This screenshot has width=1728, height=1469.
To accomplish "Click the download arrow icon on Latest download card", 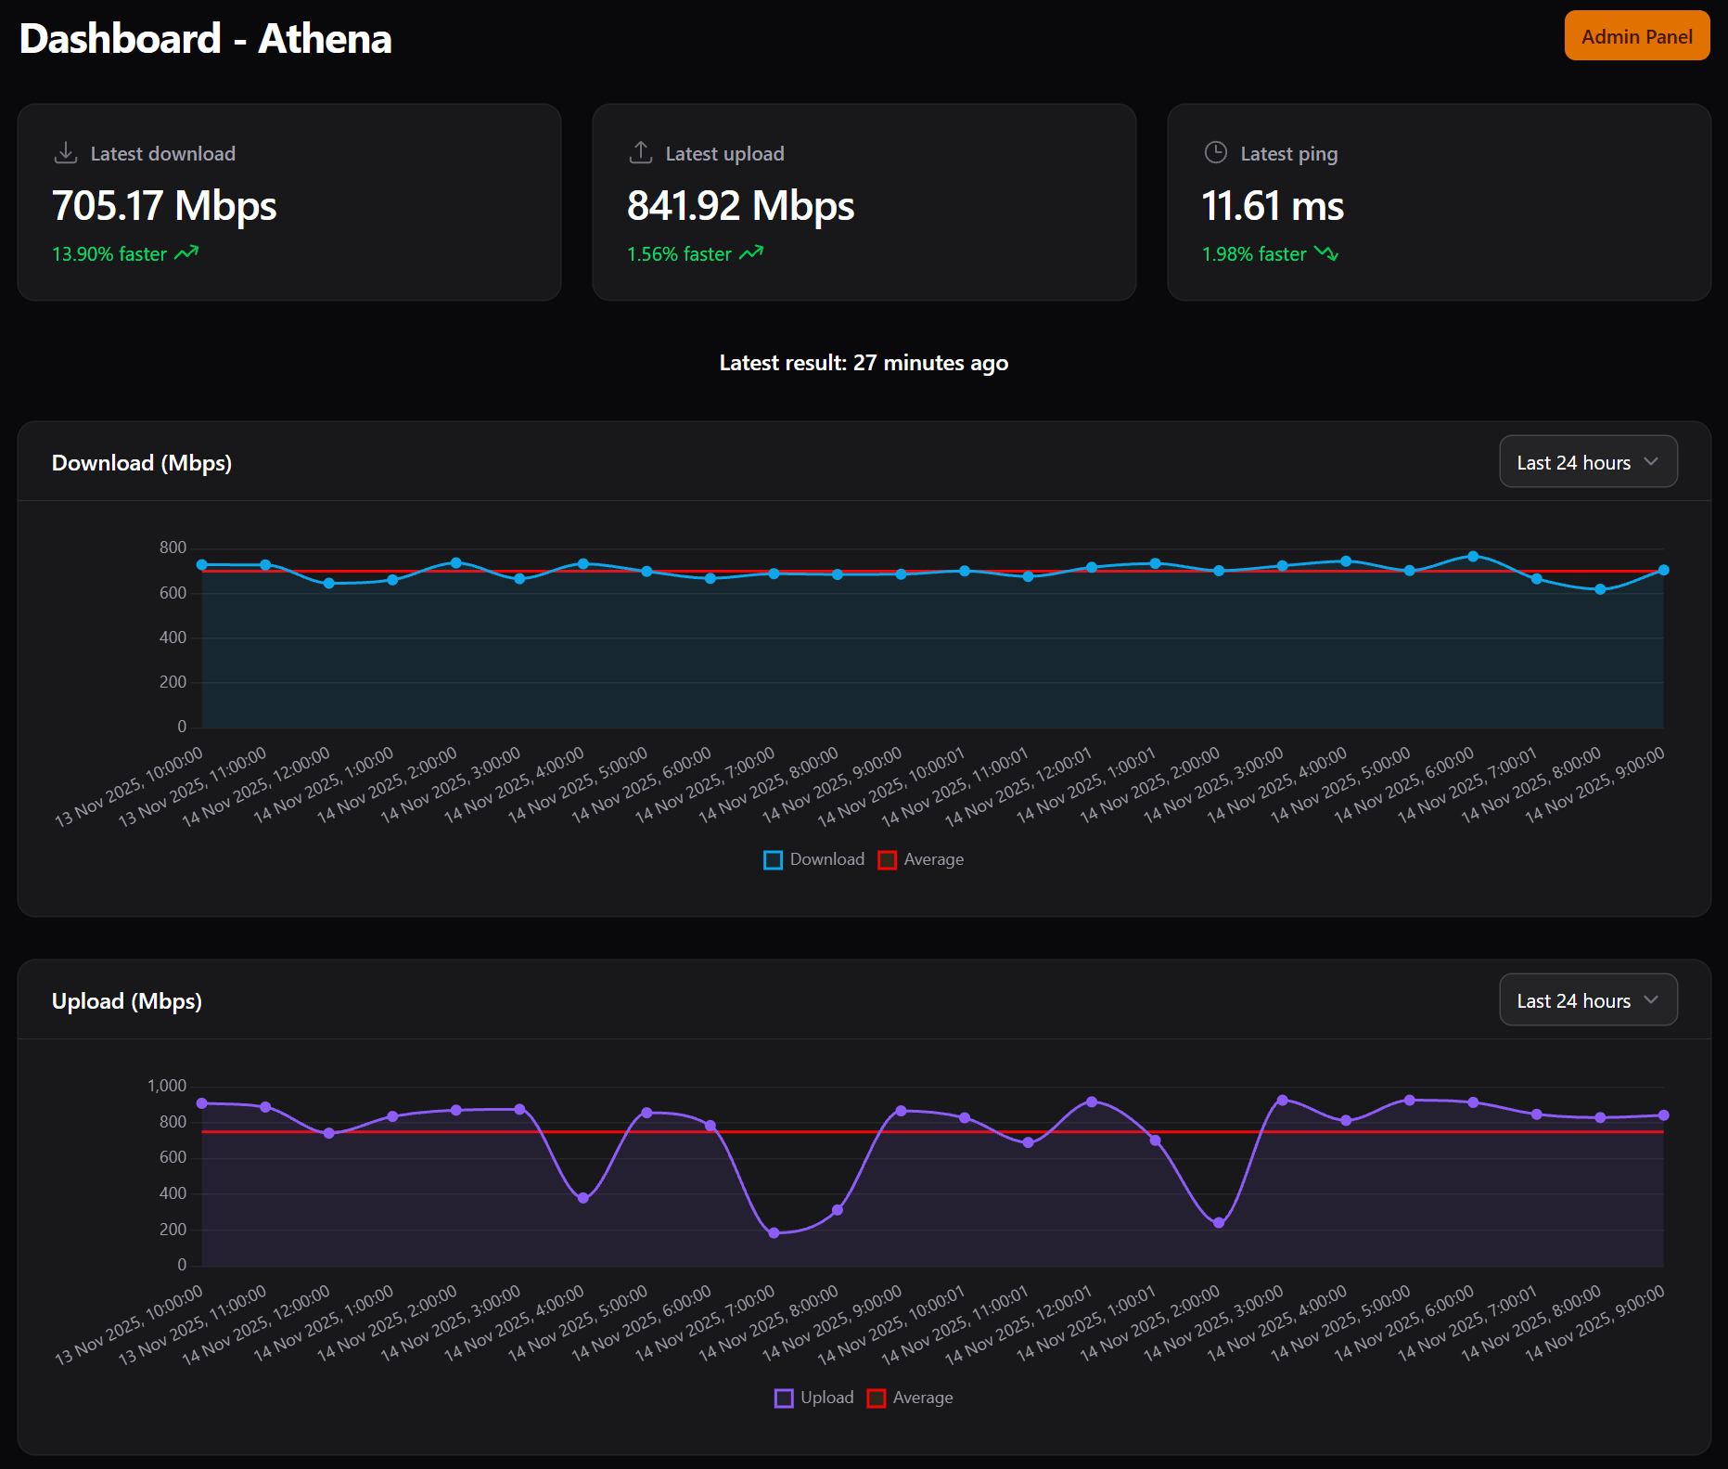I will [66, 152].
